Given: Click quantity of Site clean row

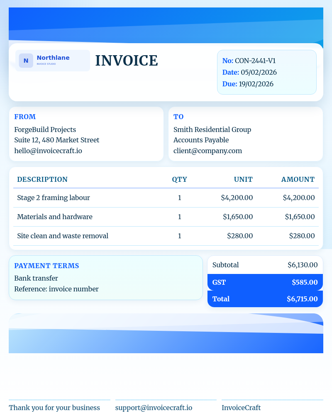Looking at the screenshot, I should pyautogui.click(x=180, y=236).
